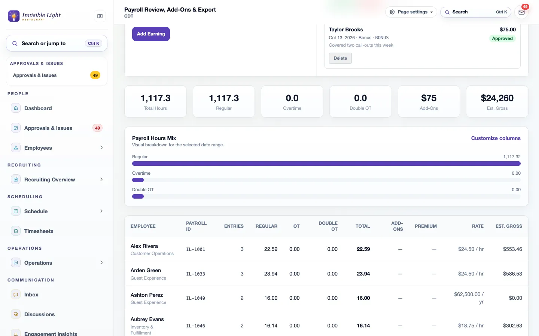
Task: Select the Ashton Perez employee name
Action: tap(147, 295)
